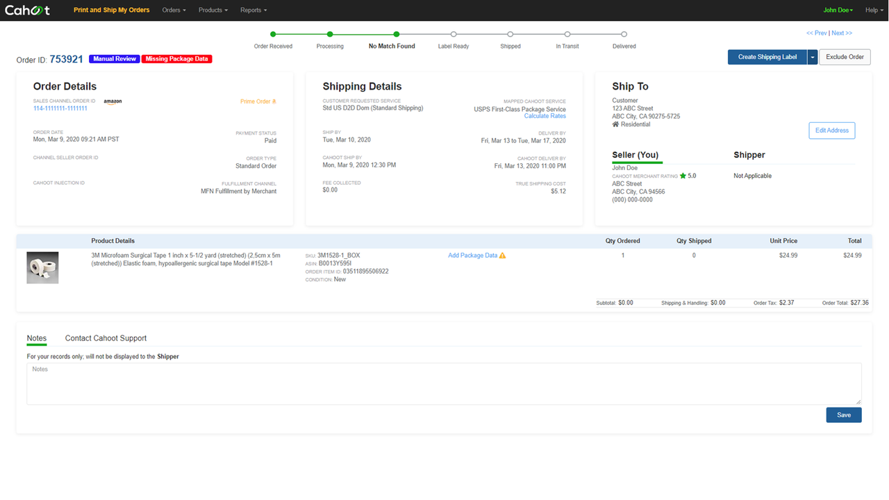Switch to the Contact Cahoot Support tab
The width and height of the screenshot is (889, 500).
pyautogui.click(x=106, y=338)
